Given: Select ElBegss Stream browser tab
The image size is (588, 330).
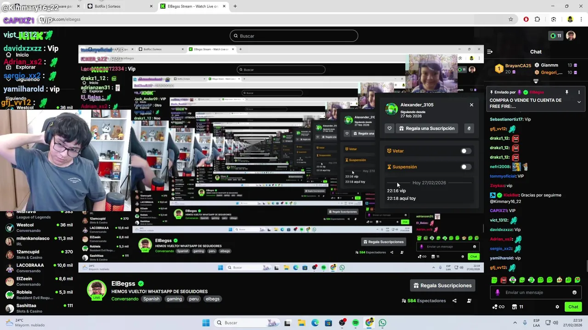Looking at the screenshot, I should [x=192, y=6].
